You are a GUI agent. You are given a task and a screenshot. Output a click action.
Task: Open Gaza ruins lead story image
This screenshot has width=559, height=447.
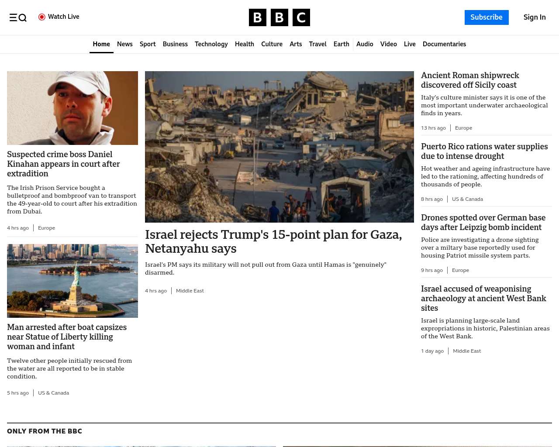coord(279,147)
